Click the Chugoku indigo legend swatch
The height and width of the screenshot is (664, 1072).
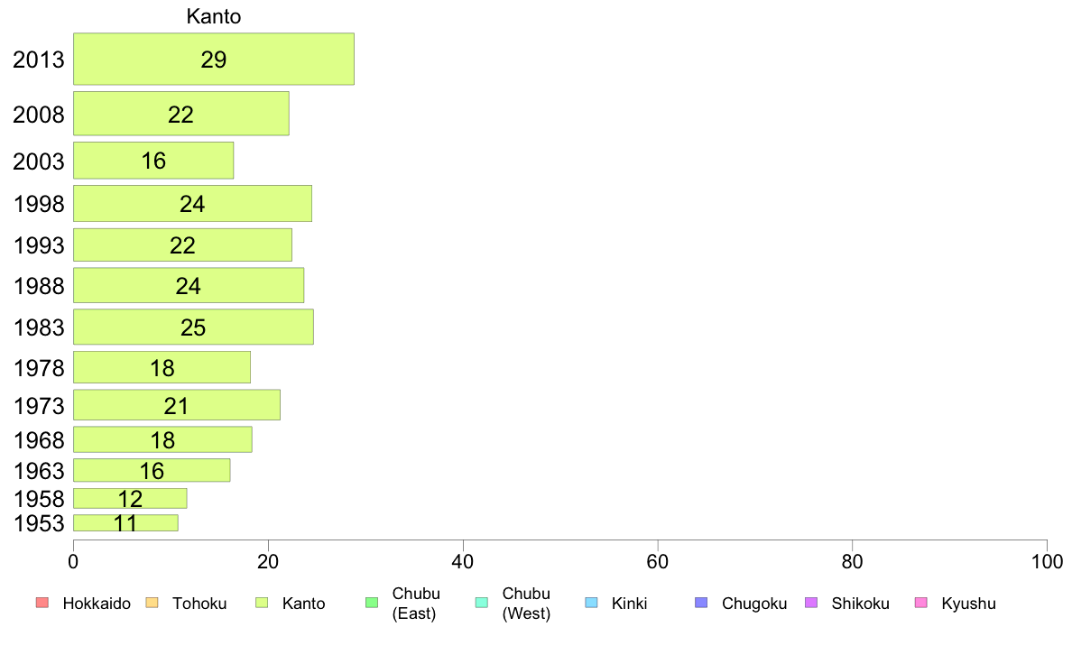[x=701, y=603]
